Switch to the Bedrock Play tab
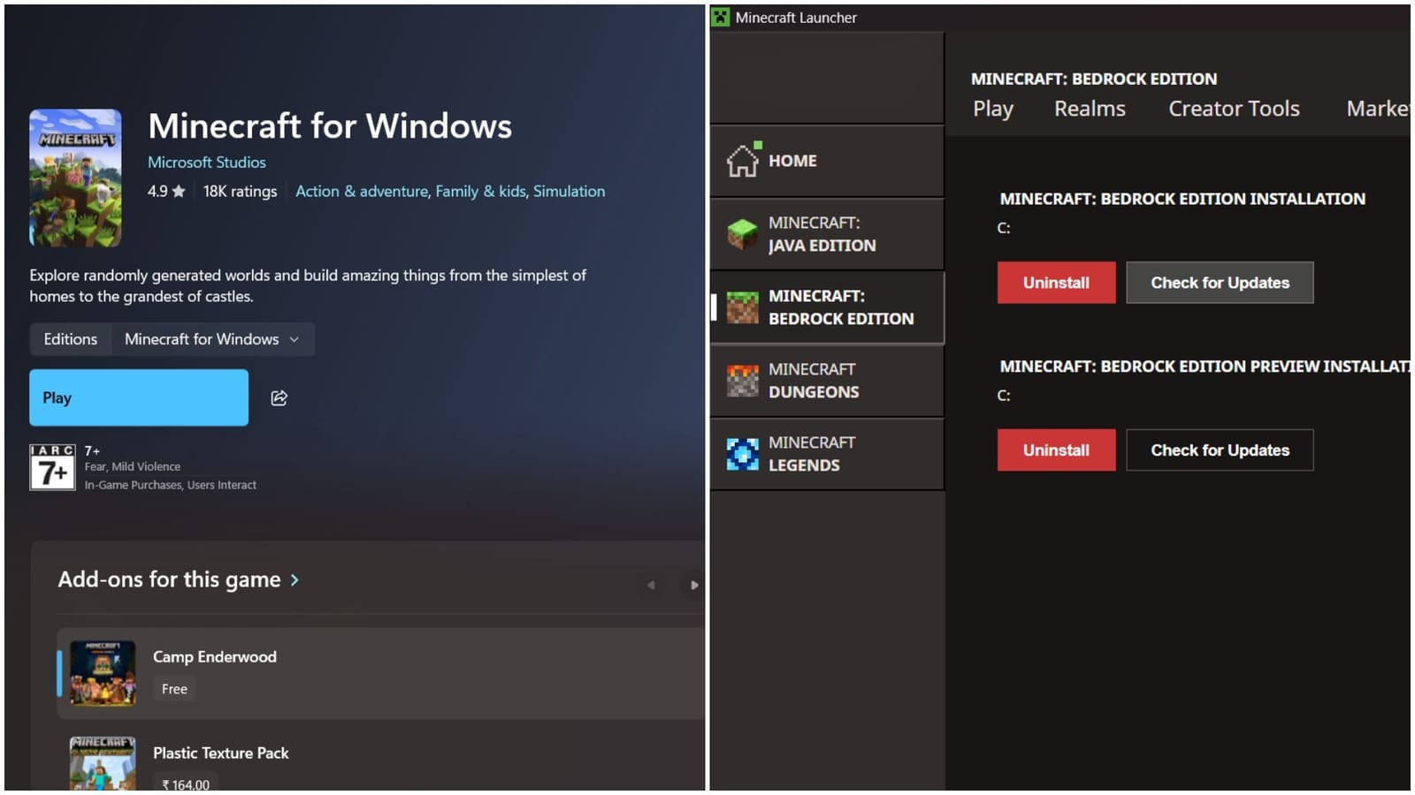 [993, 109]
